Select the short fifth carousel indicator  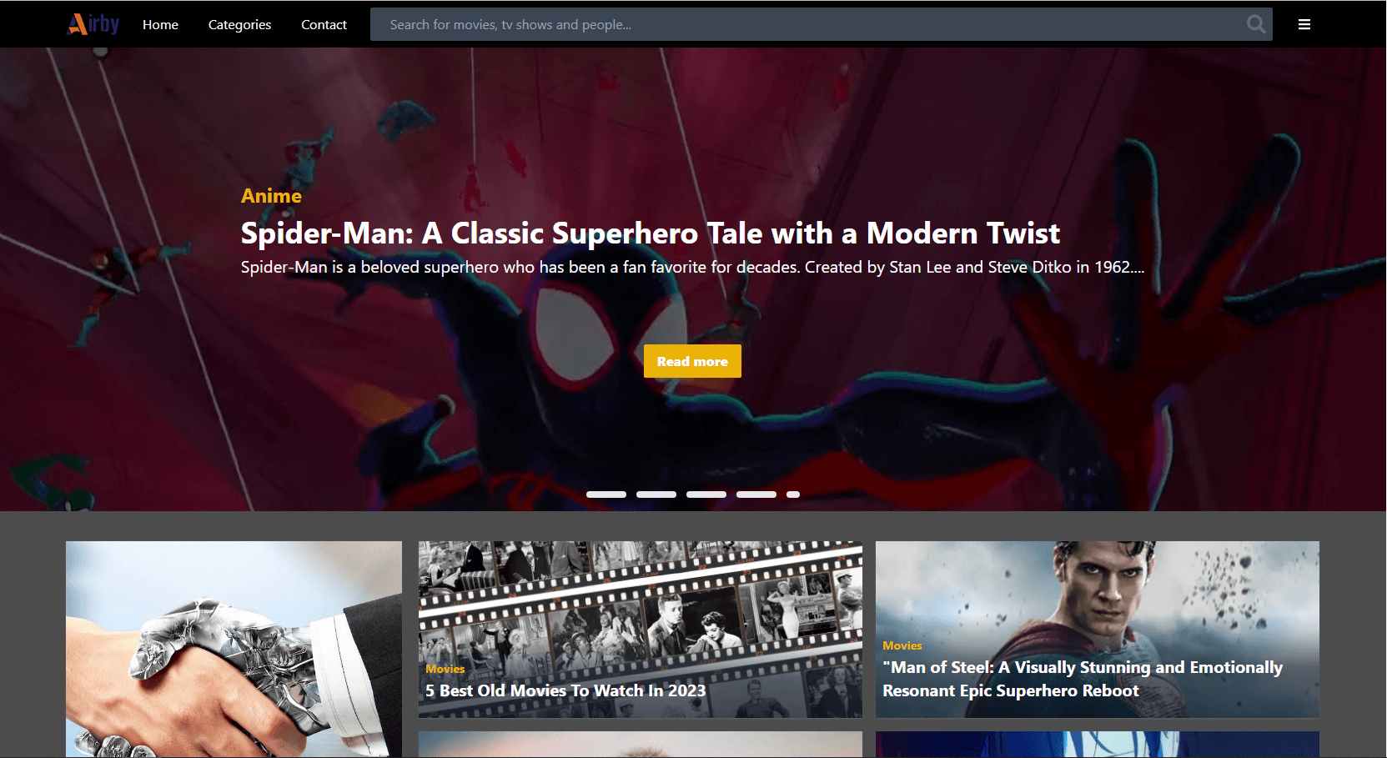[793, 494]
